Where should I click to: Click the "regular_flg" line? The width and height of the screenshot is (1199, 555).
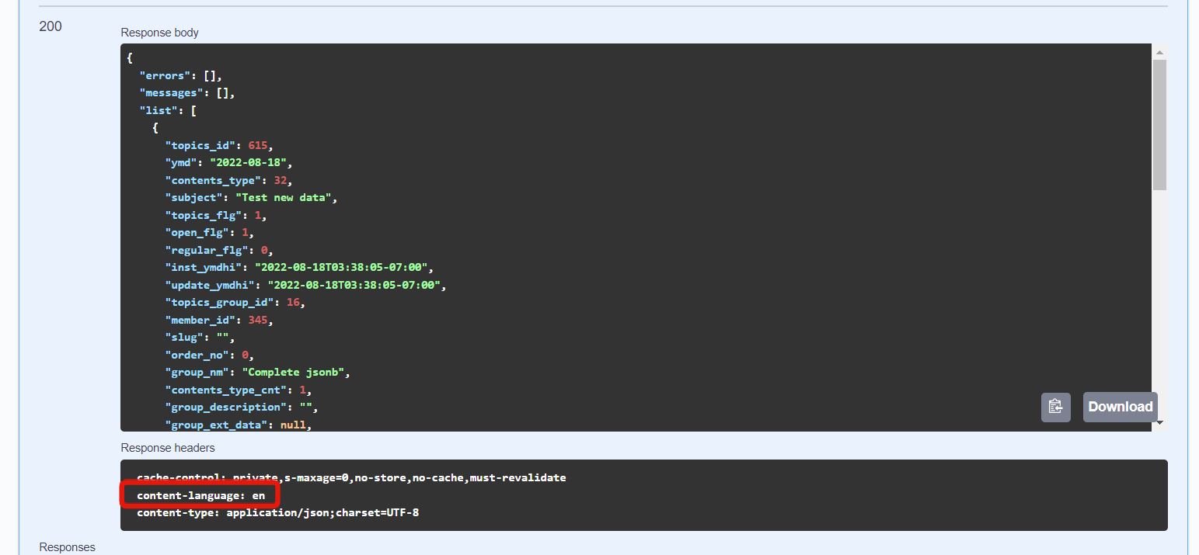point(219,250)
